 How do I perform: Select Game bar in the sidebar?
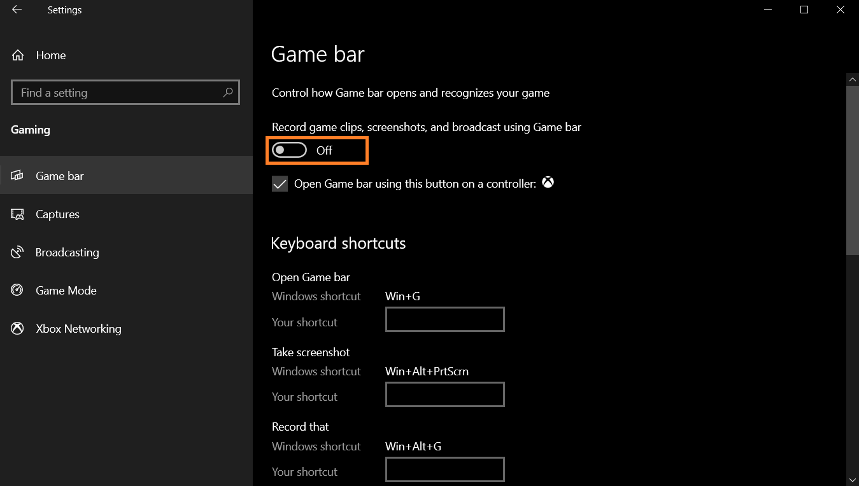(126, 176)
